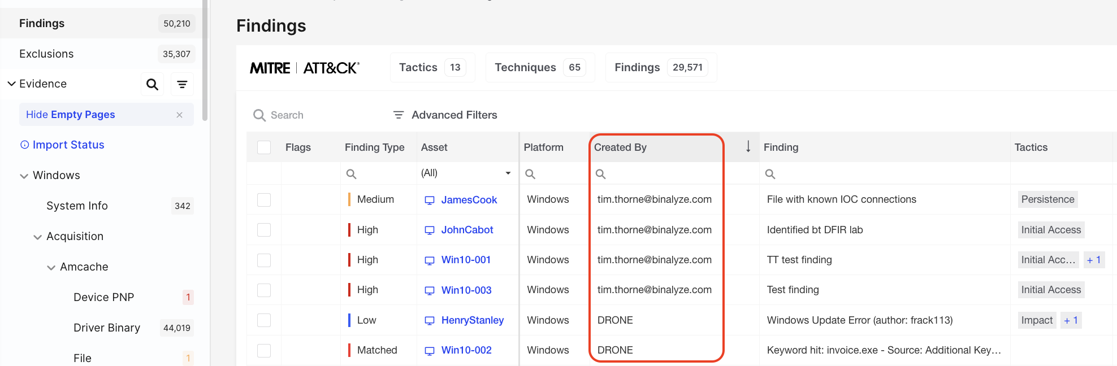Image resolution: width=1117 pixels, height=366 pixels.
Task: Remove the Hide Empty Pages filter
Action: 179,115
